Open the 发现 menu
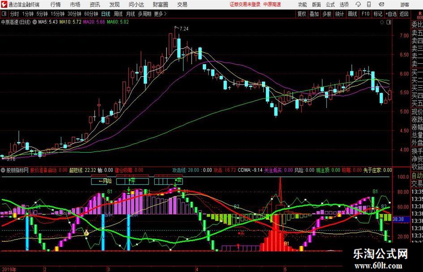 [115, 4]
